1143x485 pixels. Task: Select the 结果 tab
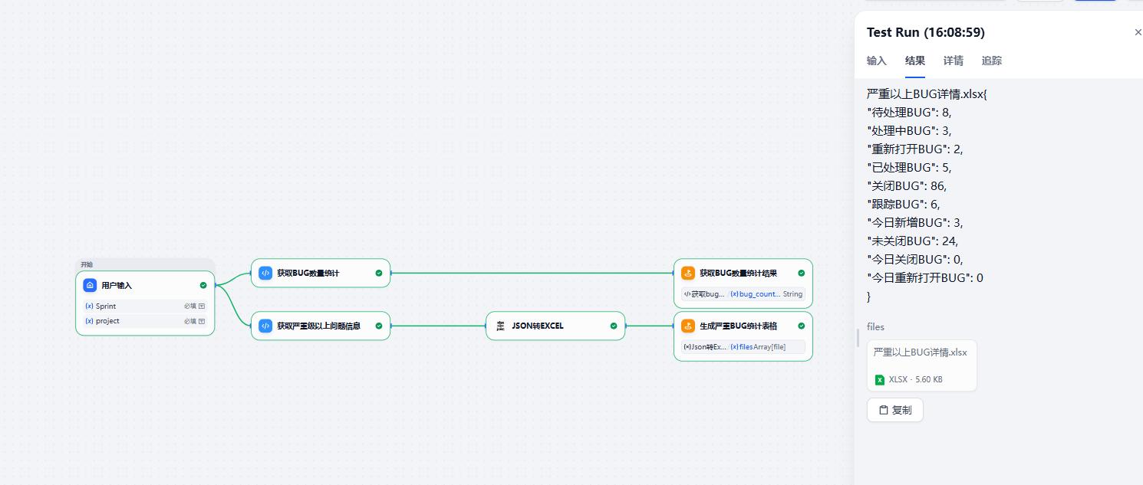(x=914, y=61)
